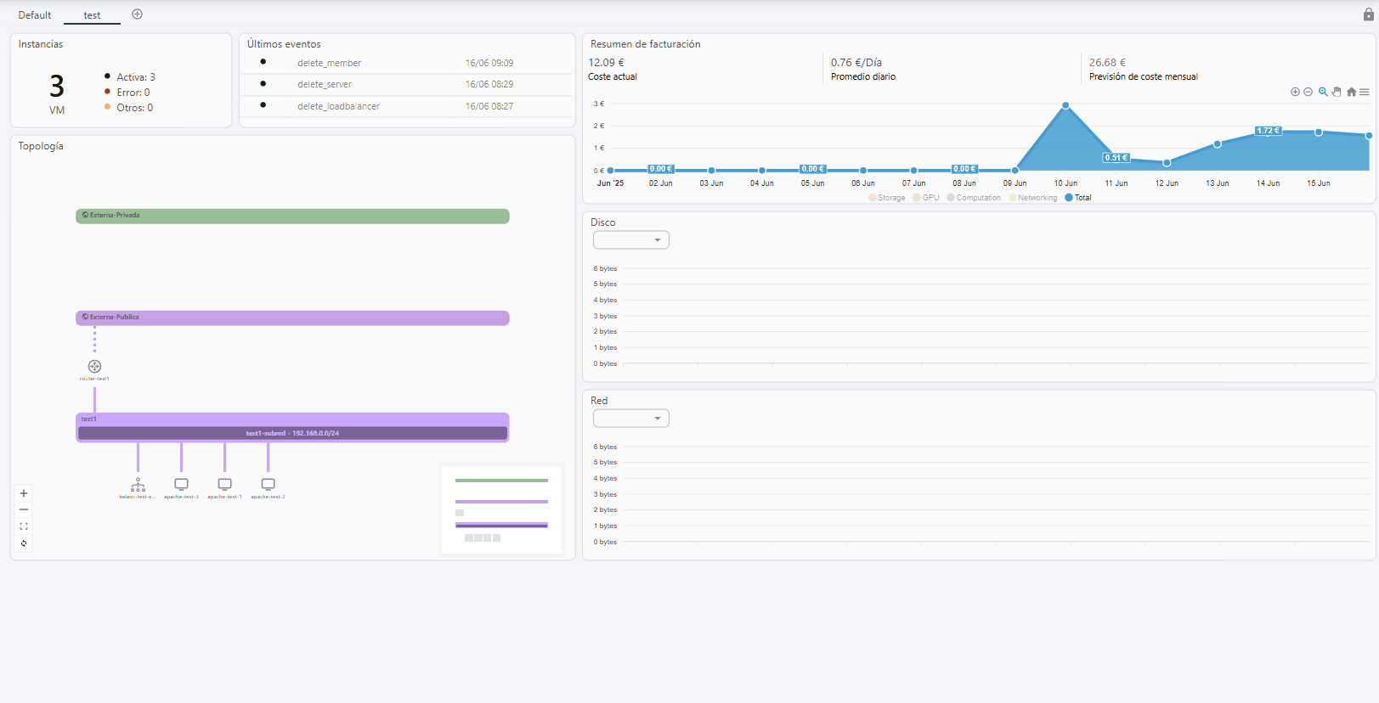Select the test dashboard tab
The image size is (1379, 703).
tap(92, 15)
